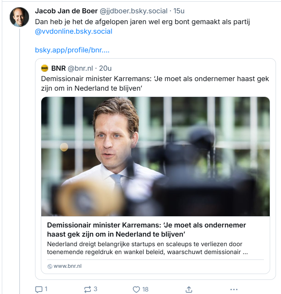This screenshot has width=281, height=294.
Task: Click the reply speech bubble icon
Action: tap(39, 289)
